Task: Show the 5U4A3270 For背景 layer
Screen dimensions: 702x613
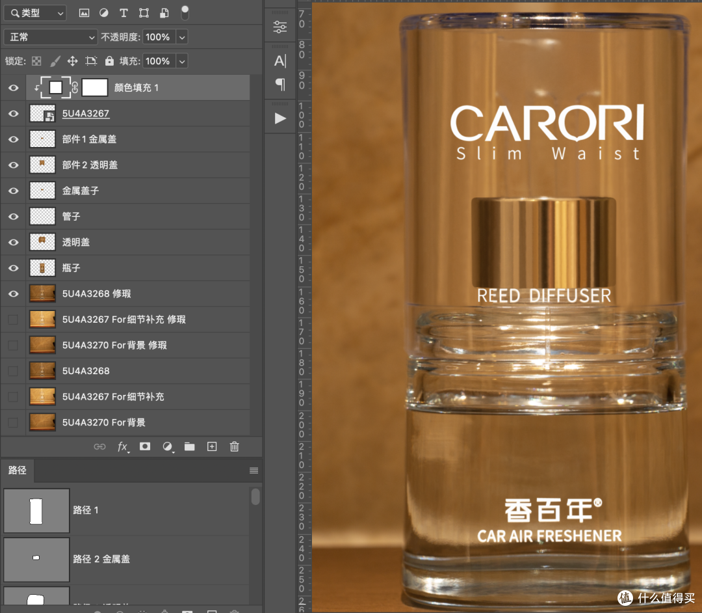Action: tap(13, 422)
